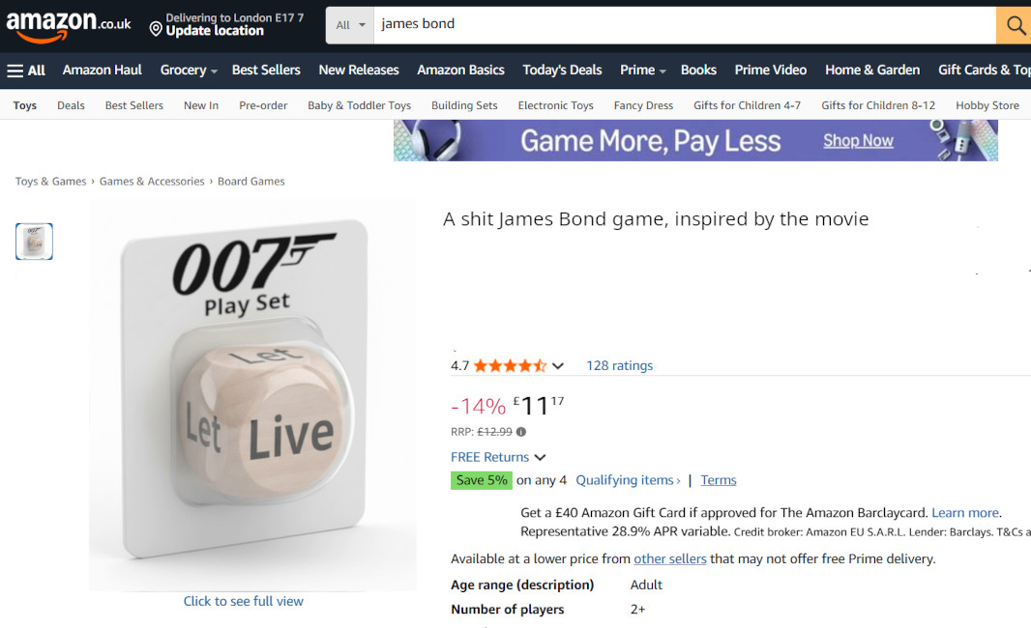Click the search magnifier button
The width and height of the screenshot is (1031, 628).
pos(1015,26)
